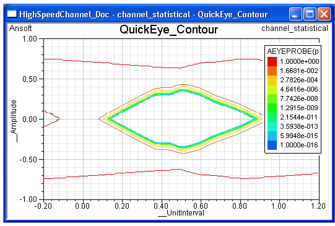Select the QuickEye_Contour plot title

click(168, 29)
